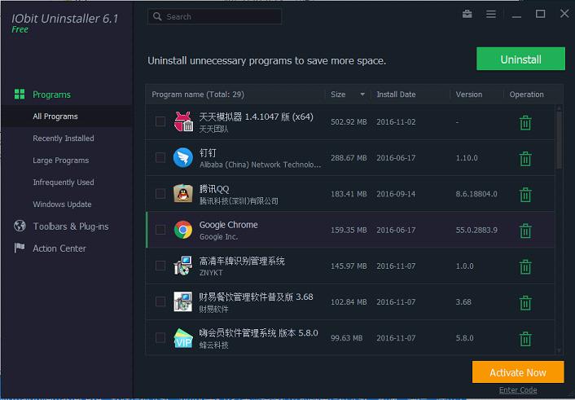The width and height of the screenshot is (575, 400).
Task: Click the 99.63 MB size value
Action: [346, 338]
